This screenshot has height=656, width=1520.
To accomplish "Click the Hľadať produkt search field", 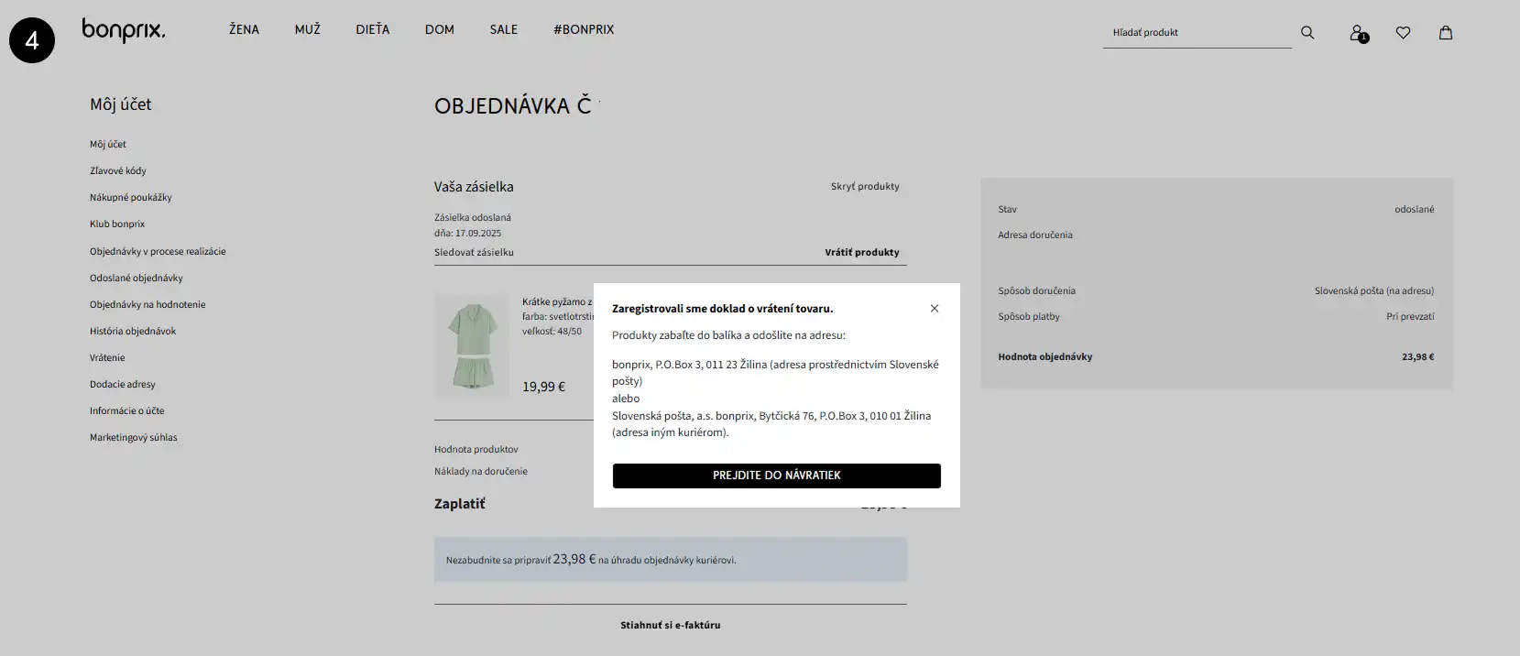I will coord(1196,33).
